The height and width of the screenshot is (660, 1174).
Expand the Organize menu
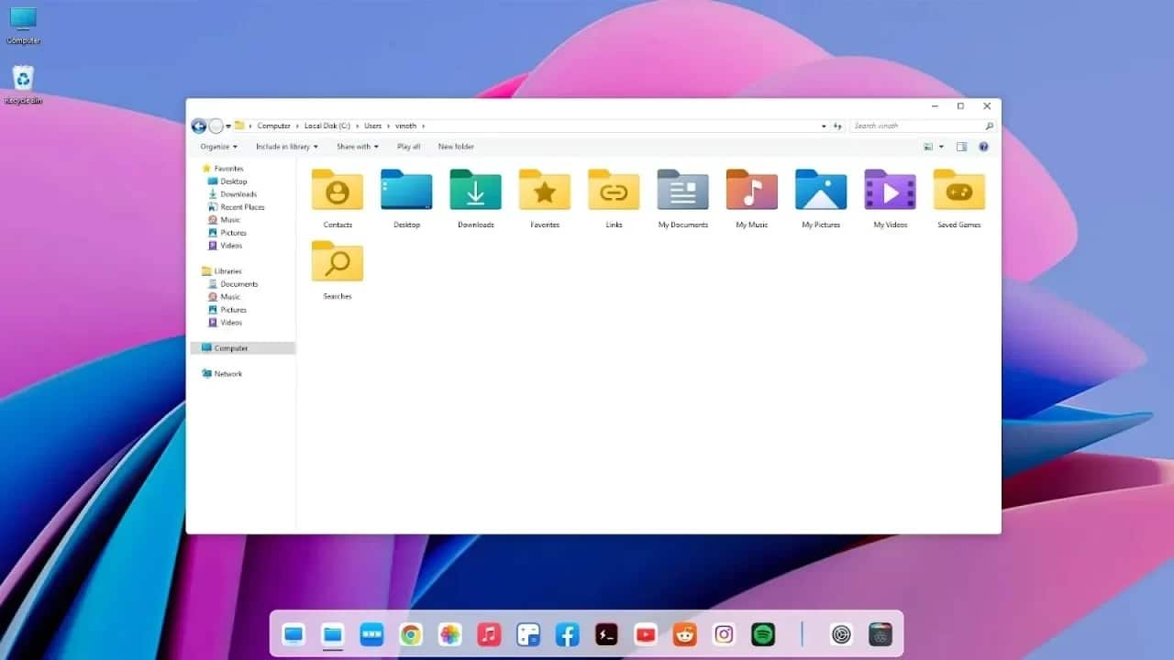click(x=218, y=147)
